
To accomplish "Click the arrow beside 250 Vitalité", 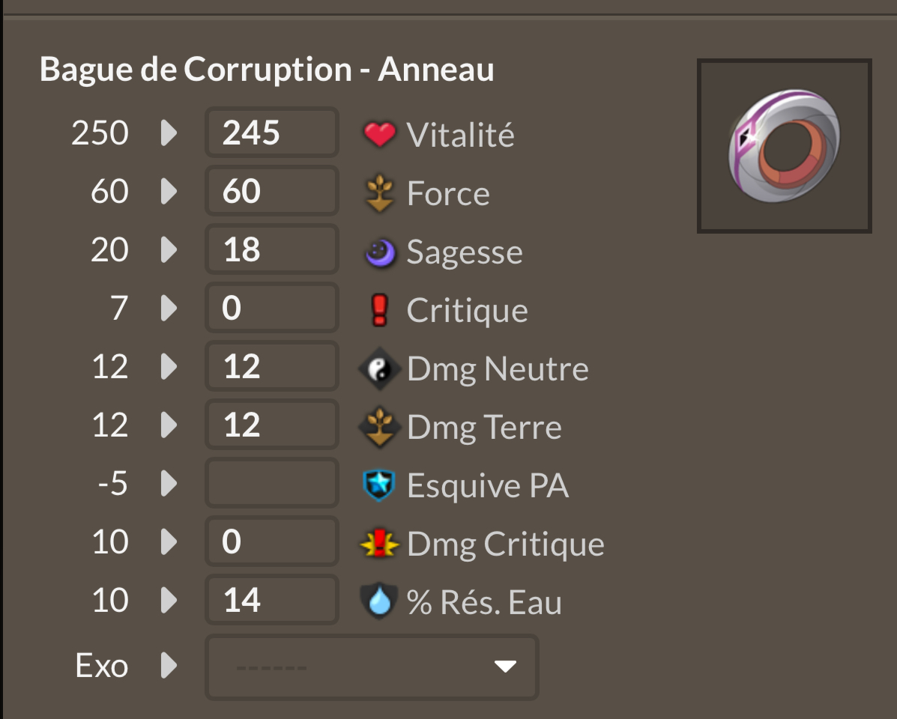I will (169, 133).
